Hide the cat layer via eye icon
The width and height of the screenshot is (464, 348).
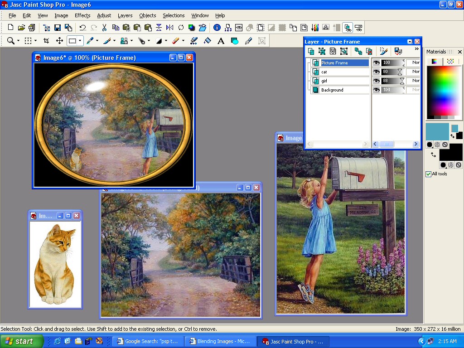coord(376,72)
